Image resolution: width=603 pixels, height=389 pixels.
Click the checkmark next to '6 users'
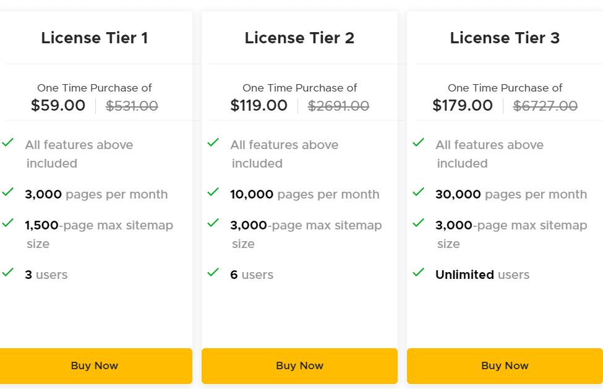[213, 273]
